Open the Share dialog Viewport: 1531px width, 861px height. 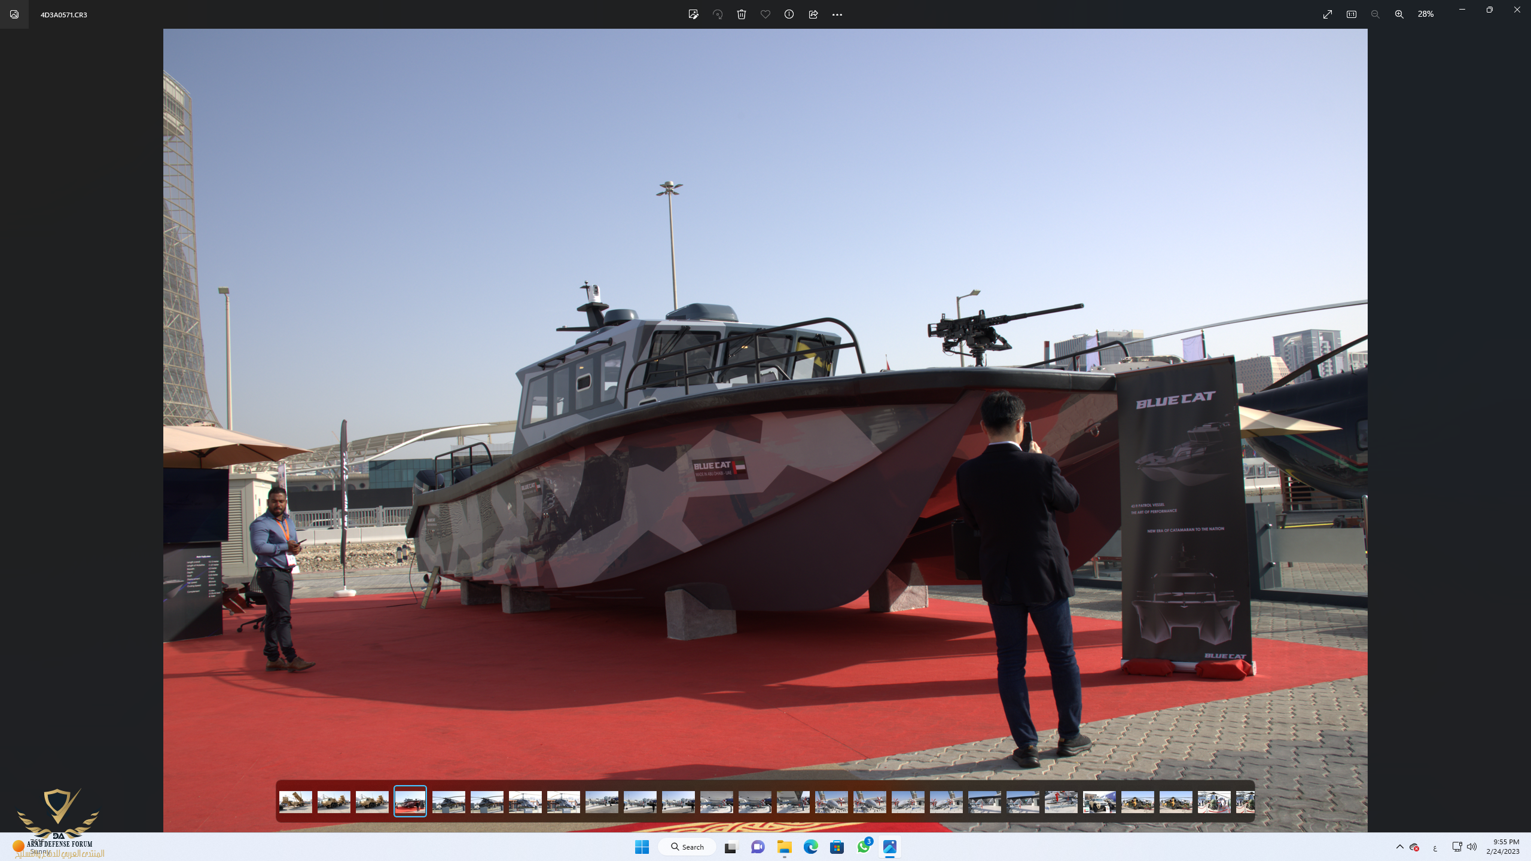[813, 14]
